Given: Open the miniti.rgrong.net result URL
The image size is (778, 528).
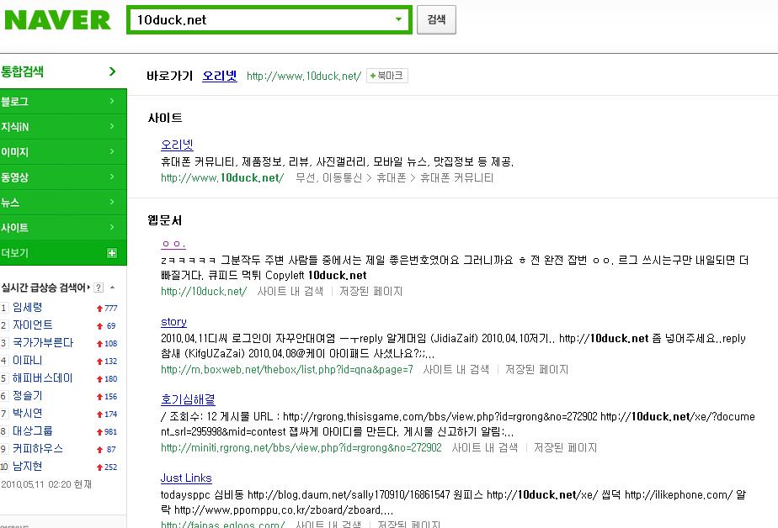Looking at the screenshot, I should [x=301, y=448].
